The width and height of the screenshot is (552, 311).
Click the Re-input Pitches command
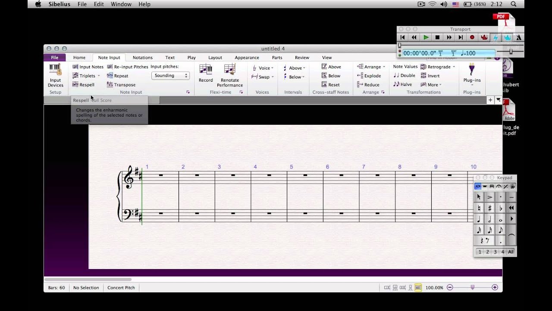(x=128, y=67)
